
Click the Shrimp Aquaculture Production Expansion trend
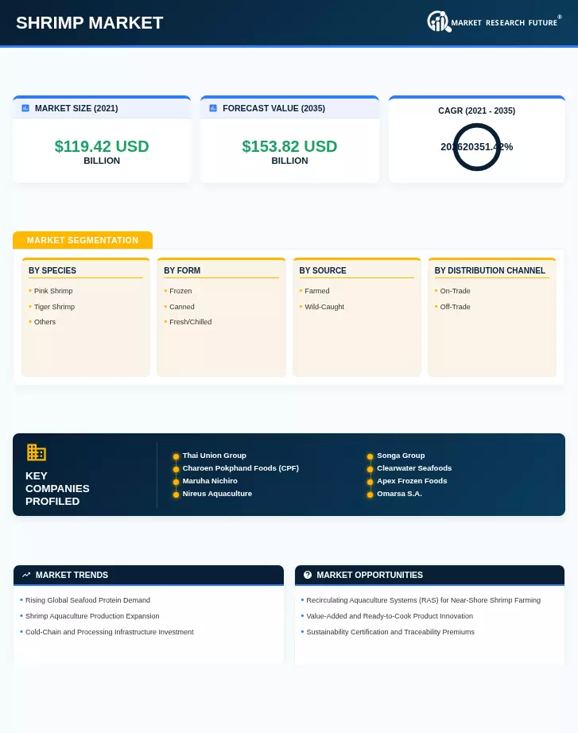coord(92,616)
